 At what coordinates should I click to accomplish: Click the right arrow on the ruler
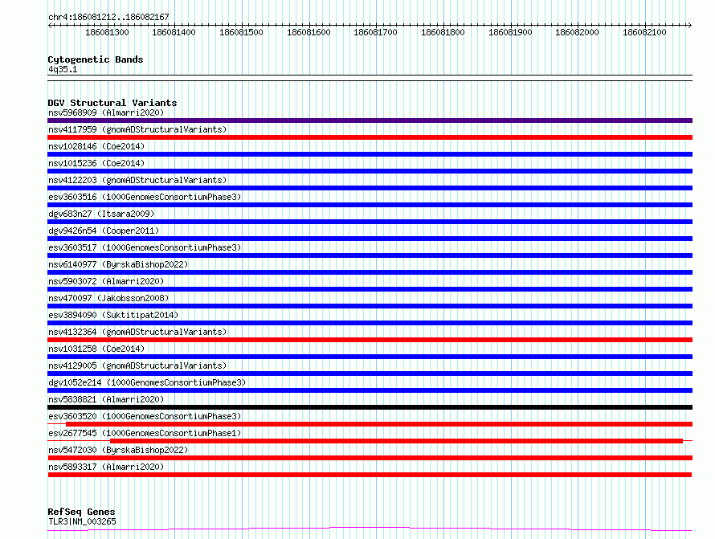[x=689, y=26]
